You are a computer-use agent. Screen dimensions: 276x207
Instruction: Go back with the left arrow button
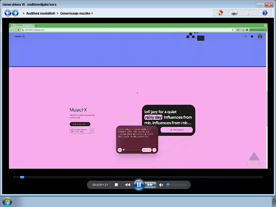[8, 13]
